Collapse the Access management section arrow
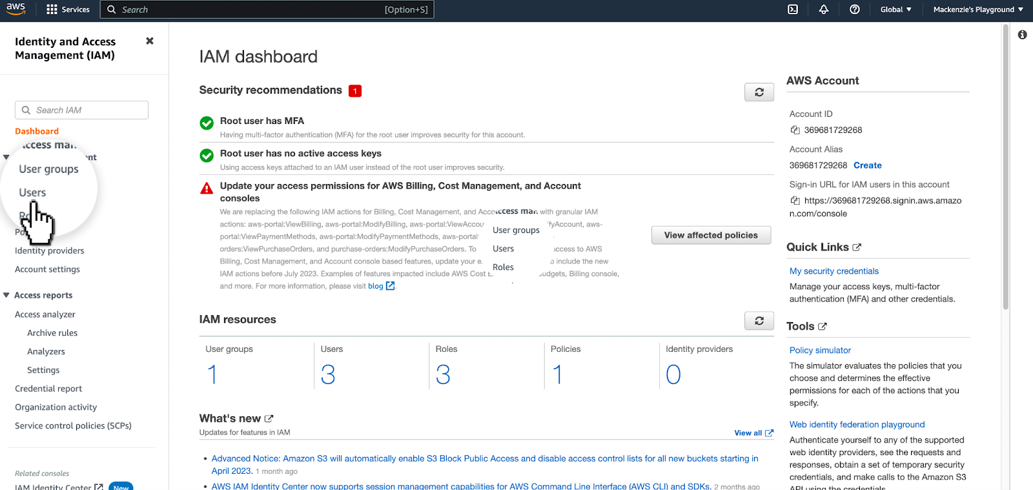 pos(6,157)
